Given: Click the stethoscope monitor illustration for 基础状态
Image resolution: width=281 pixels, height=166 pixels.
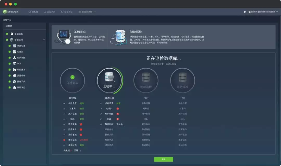Looking at the screenshot, I should (x=63, y=37).
